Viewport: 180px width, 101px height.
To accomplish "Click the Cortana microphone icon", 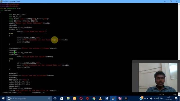I will click(49, 98).
